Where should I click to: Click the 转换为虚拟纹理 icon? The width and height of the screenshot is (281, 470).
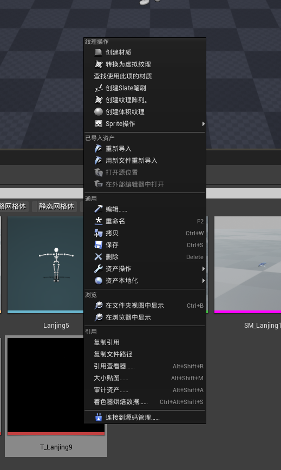pos(98,64)
